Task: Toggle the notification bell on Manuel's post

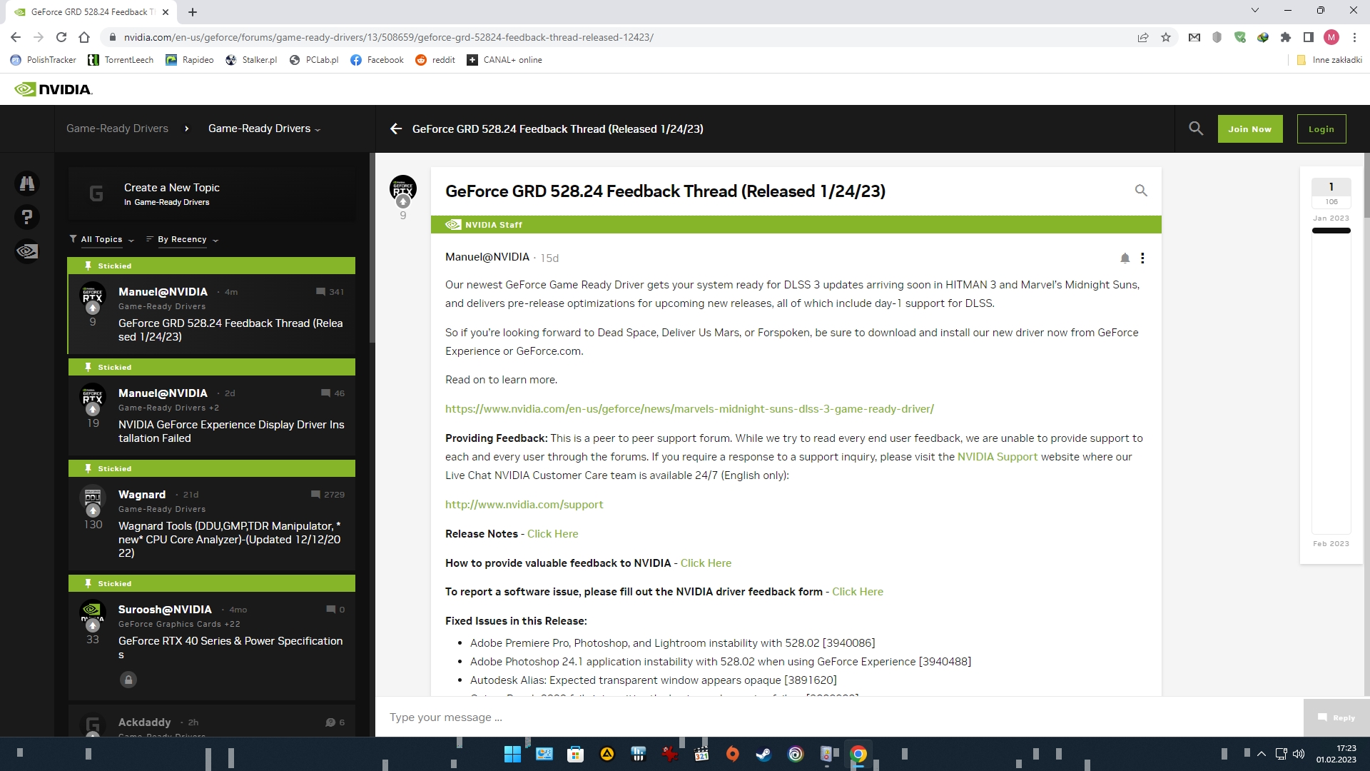Action: [x=1125, y=258]
